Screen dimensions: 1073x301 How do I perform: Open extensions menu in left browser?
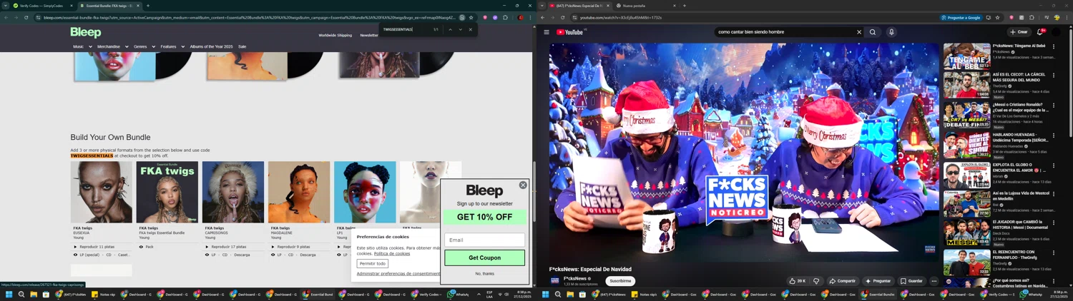[x=505, y=17]
